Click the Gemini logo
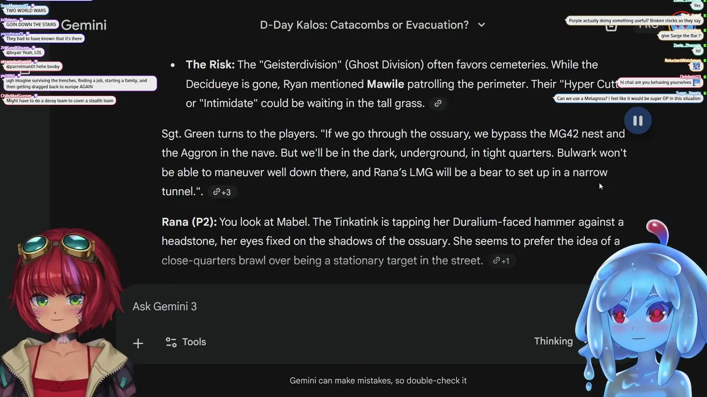 tap(83, 25)
